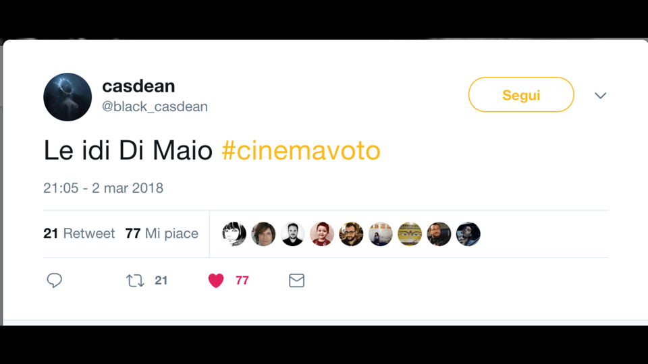Expand the tweet options chevron

point(600,96)
